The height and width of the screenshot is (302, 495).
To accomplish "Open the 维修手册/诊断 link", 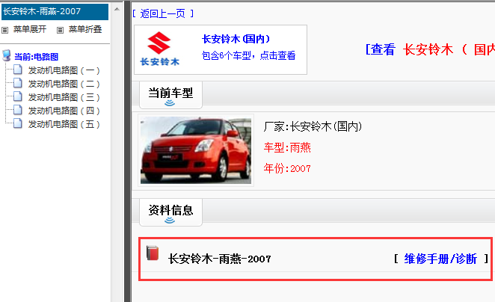I will click(440, 259).
